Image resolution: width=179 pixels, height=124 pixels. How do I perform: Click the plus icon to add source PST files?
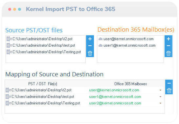pyautogui.click(x=90, y=39)
